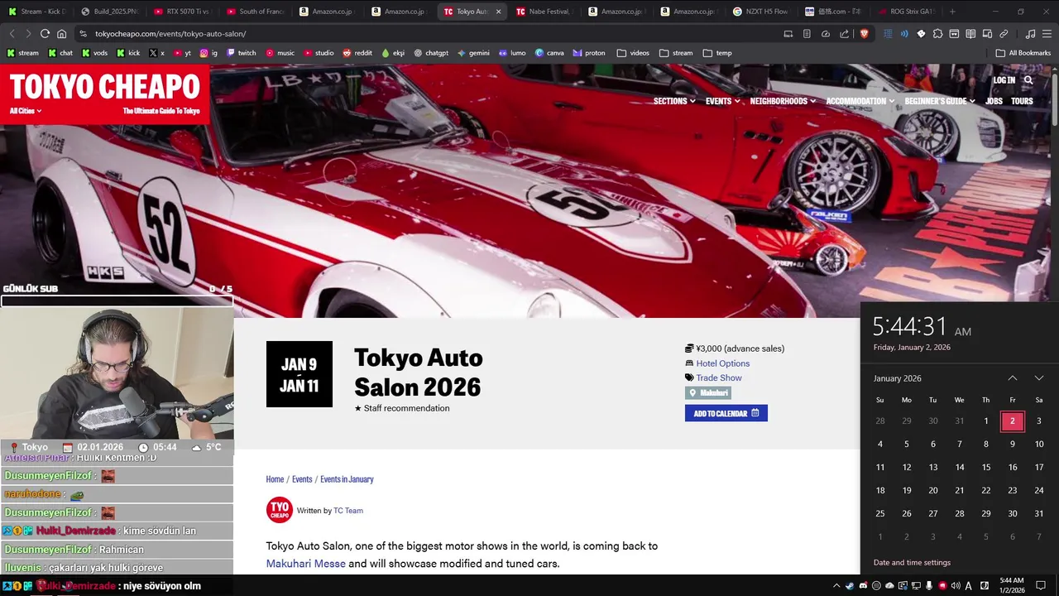1059x596 pixels.
Task: Open Tours in site navigation
Action: pyautogui.click(x=1022, y=101)
